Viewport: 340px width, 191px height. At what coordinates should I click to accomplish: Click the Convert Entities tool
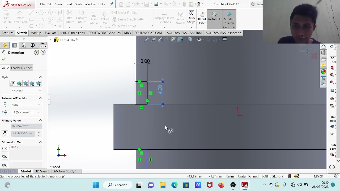(81, 18)
